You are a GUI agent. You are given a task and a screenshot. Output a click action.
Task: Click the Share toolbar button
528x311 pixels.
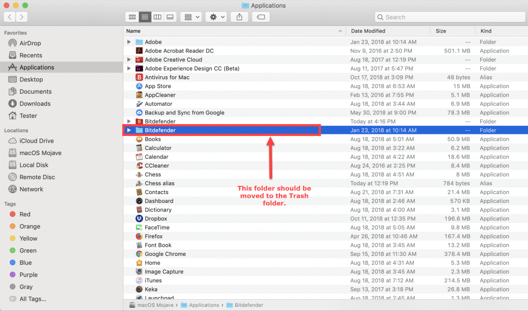(x=239, y=17)
